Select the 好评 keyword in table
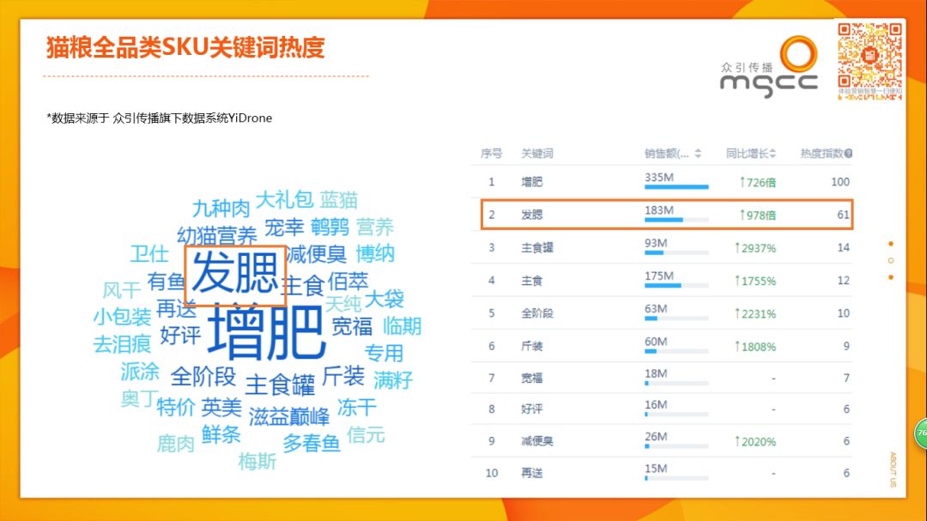927x521 pixels. tap(531, 409)
